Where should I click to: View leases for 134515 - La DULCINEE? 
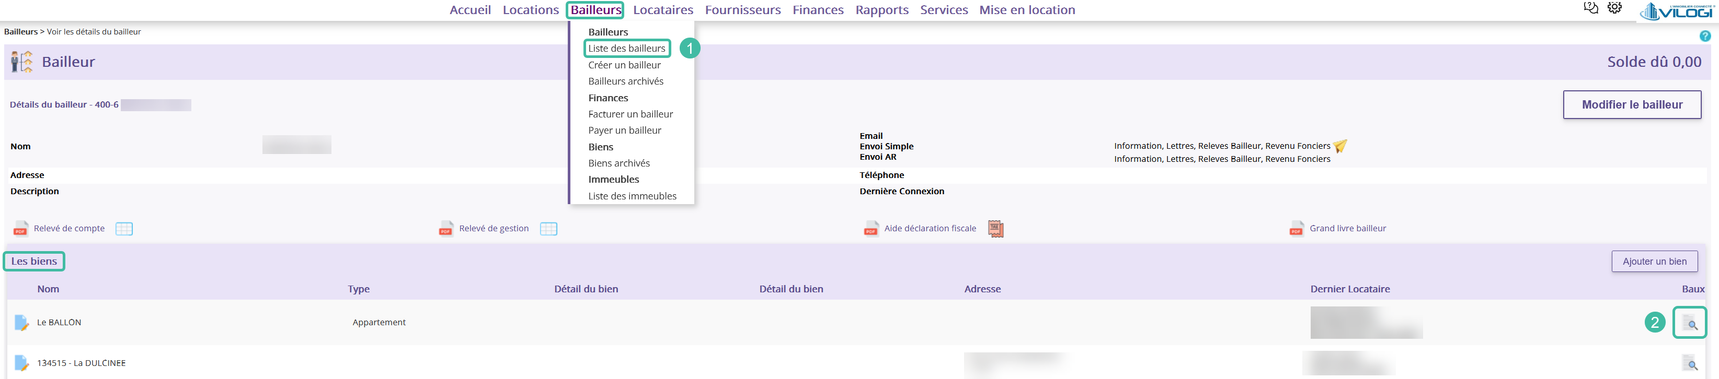click(x=1690, y=364)
